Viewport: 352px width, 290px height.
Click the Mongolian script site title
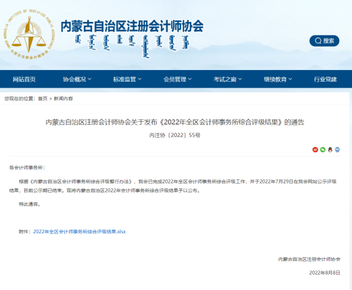coord(132,46)
